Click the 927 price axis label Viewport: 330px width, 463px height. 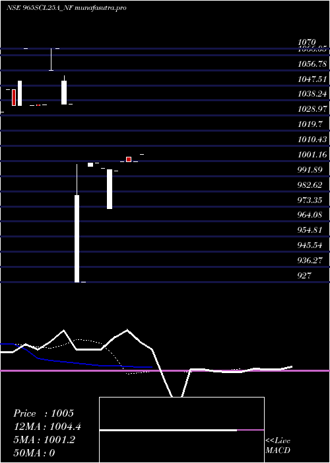(x=304, y=276)
